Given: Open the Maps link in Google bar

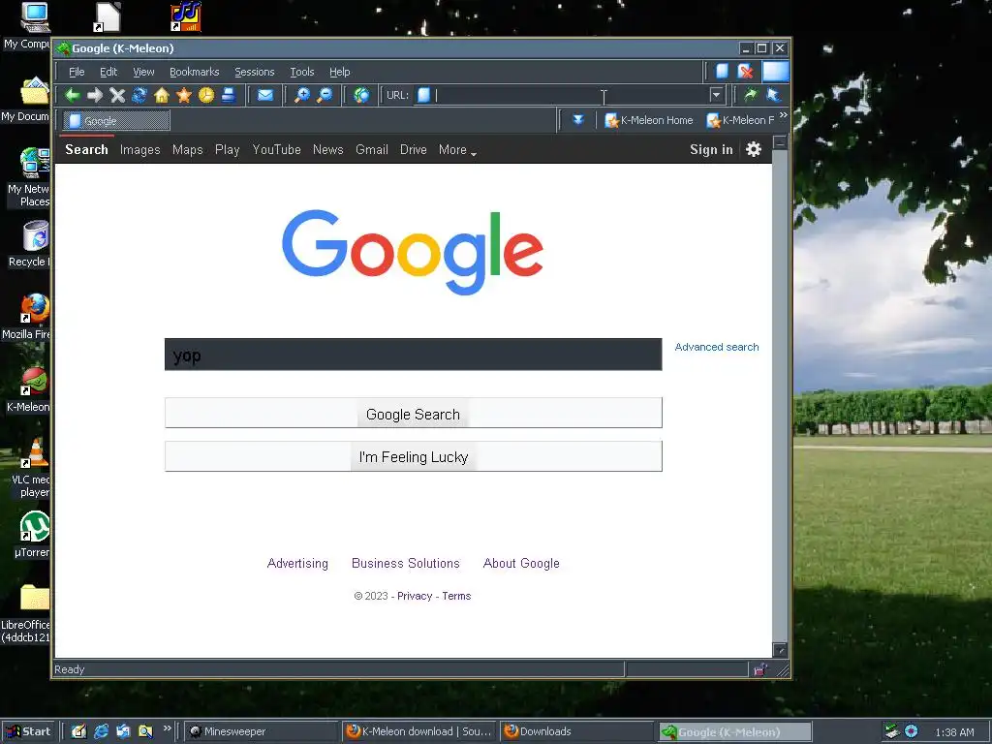Looking at the screenshot, I should point(187,150).
